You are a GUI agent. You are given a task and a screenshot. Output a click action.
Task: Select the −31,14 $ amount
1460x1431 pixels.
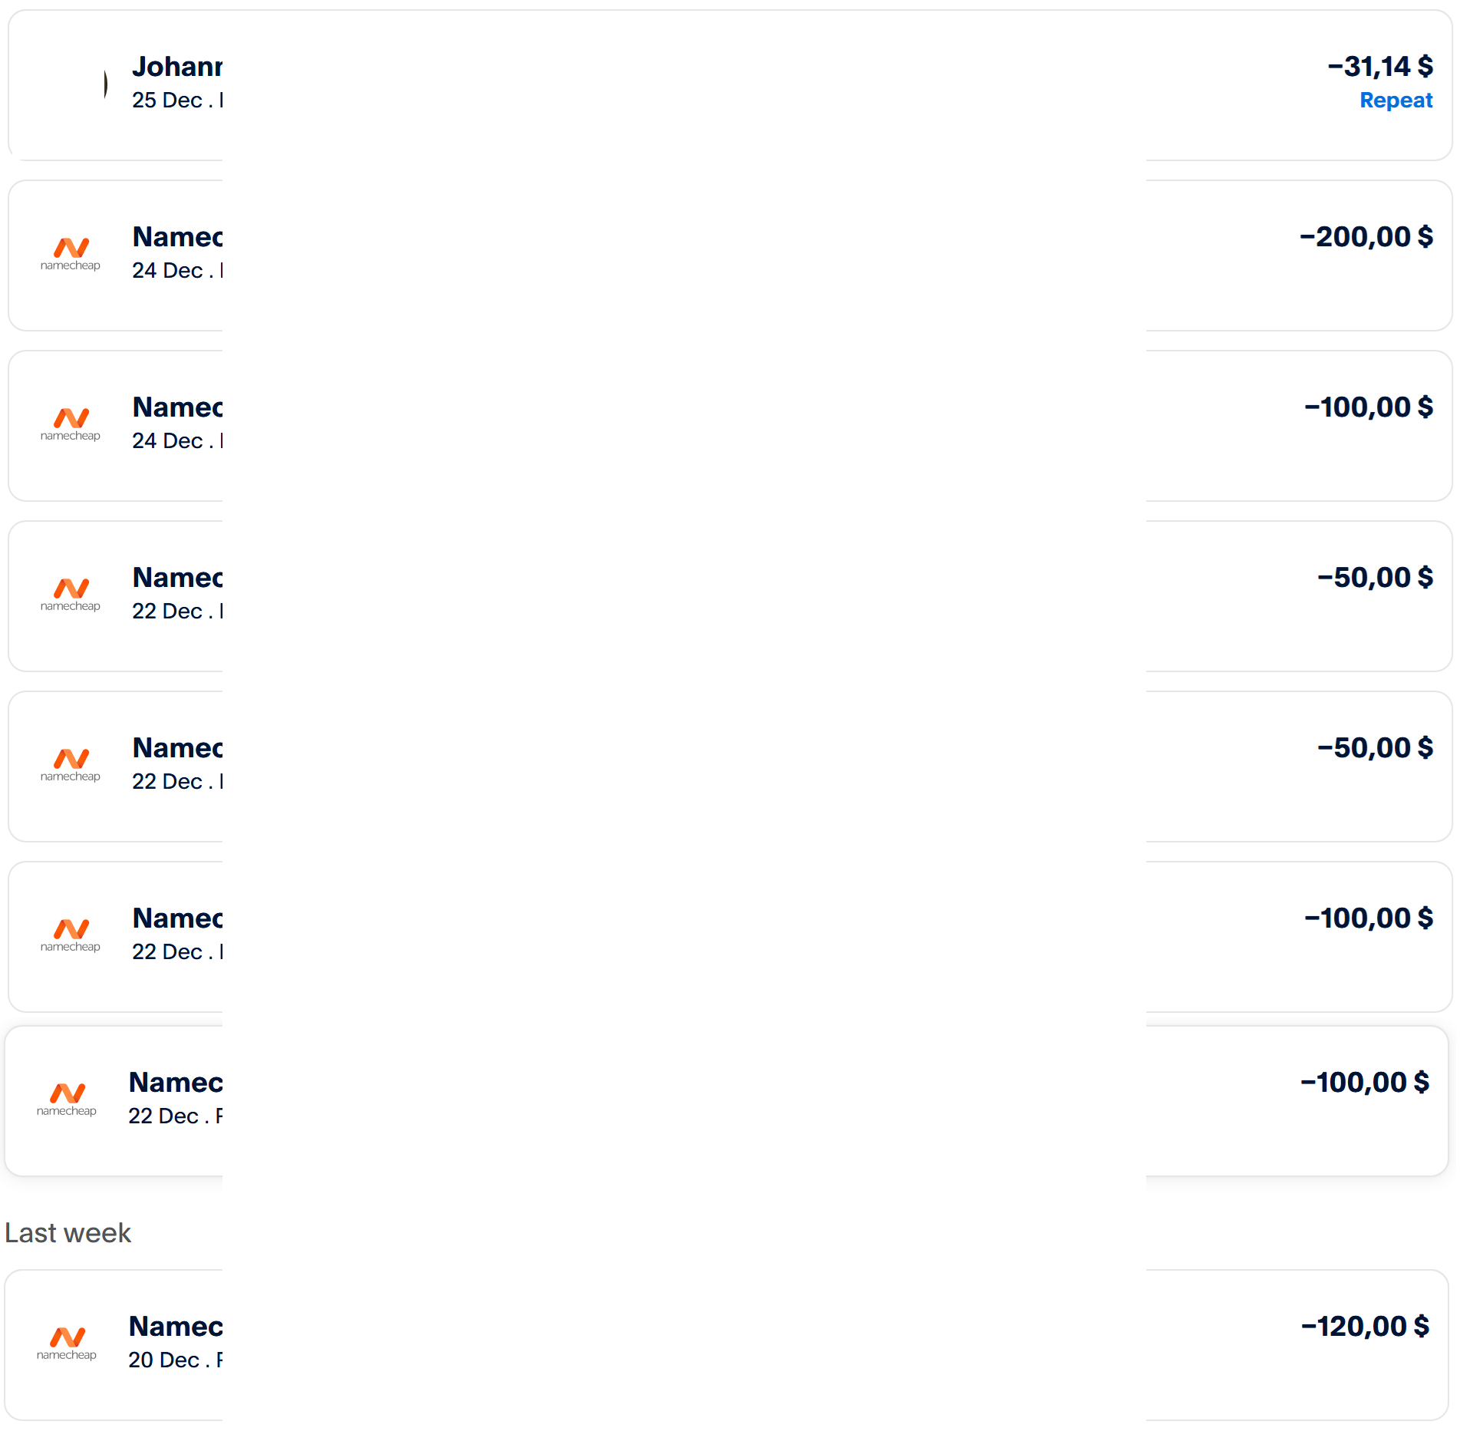[x=1379, y=67]
